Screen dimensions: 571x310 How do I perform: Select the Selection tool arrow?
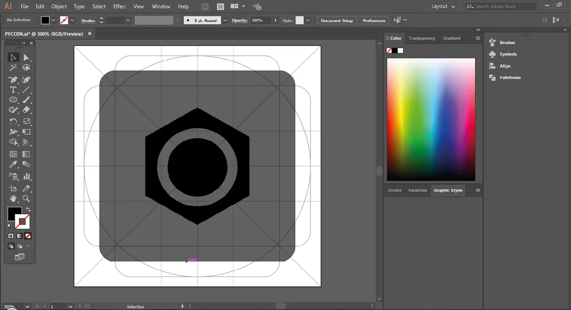pyautogui.click(x=13, y=57)
